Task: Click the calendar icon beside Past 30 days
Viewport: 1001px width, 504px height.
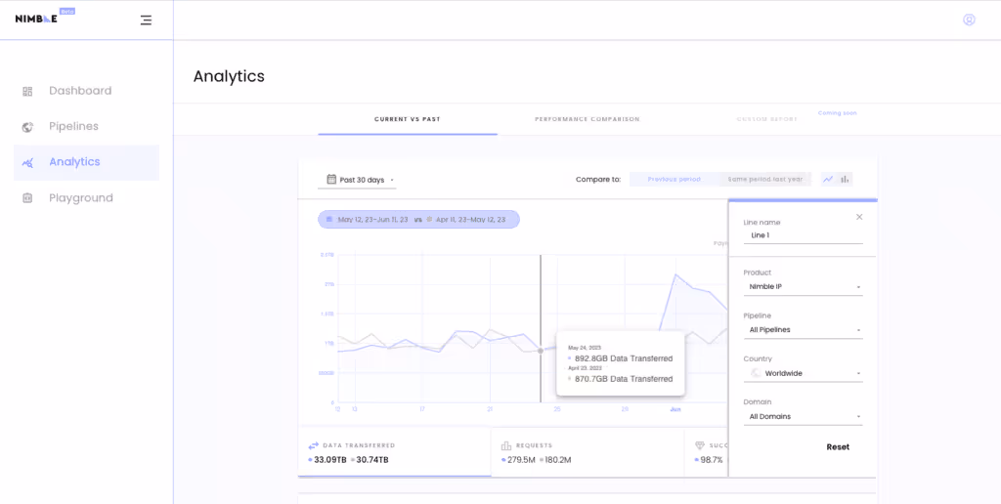Action: point(331,180)
